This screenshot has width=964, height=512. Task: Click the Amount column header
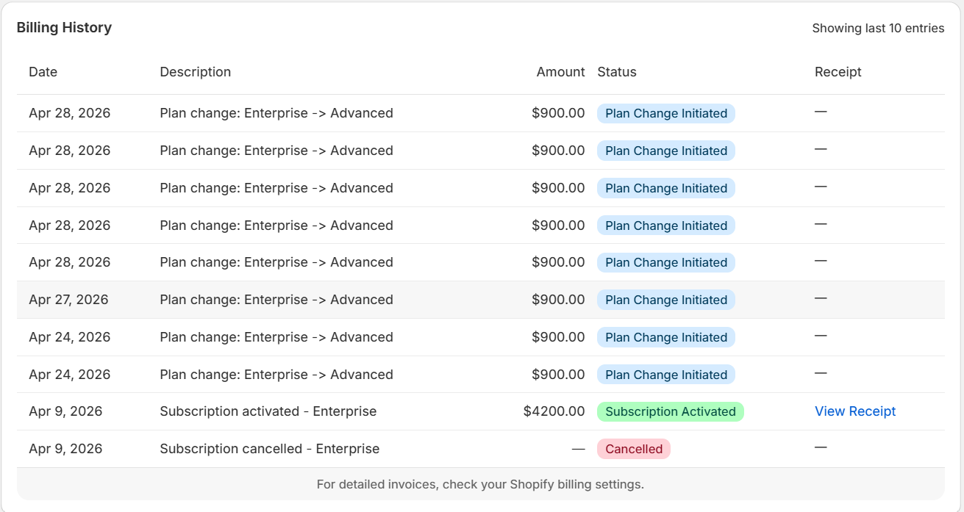(x=560, y=72)
